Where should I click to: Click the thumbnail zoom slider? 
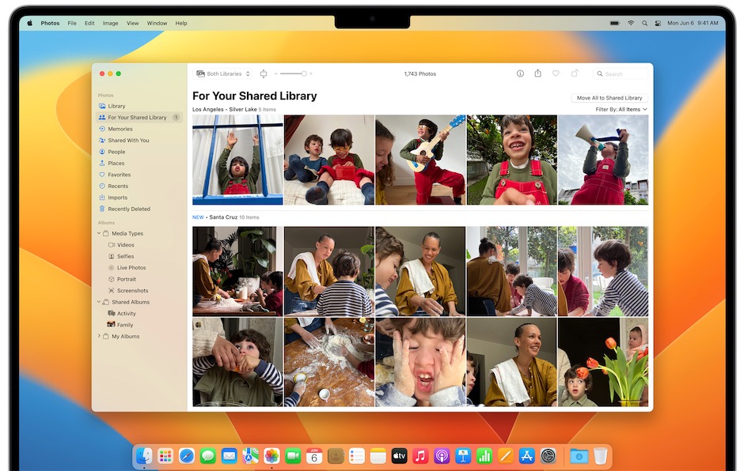click(293, 73)
